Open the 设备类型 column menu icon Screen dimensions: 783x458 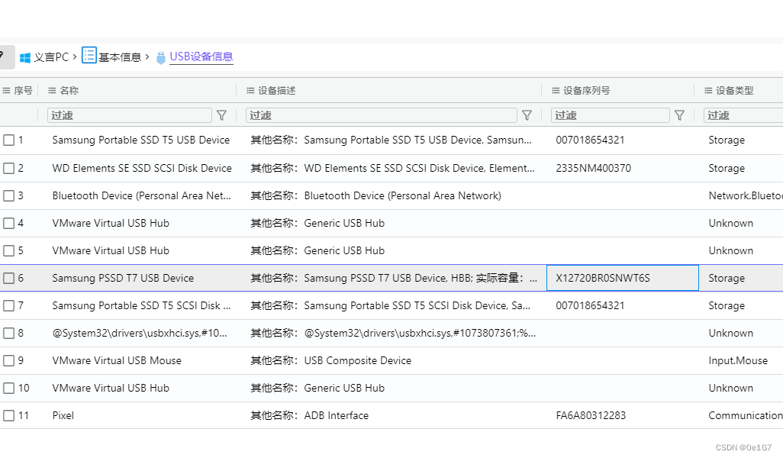709,90
